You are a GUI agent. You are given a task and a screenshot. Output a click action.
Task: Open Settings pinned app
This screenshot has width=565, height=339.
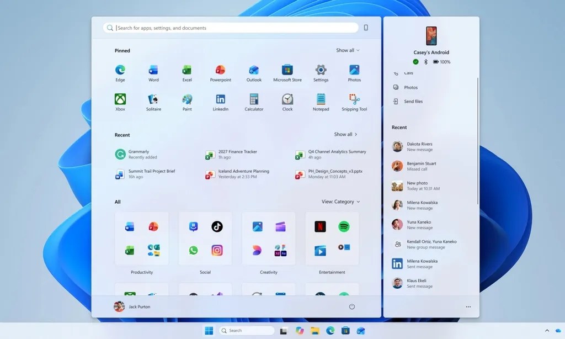point(321,73)
